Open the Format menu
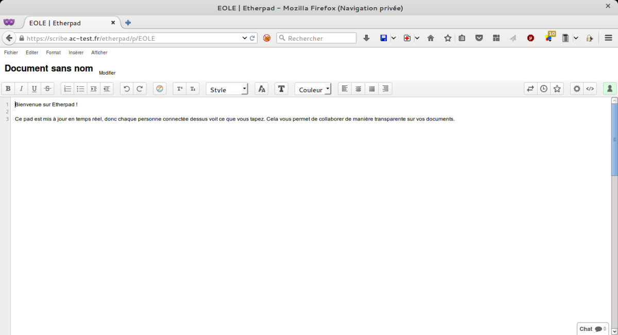 coord(53,52)
